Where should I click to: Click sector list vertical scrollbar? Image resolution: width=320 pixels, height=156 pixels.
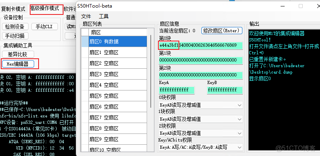point(151,72)
